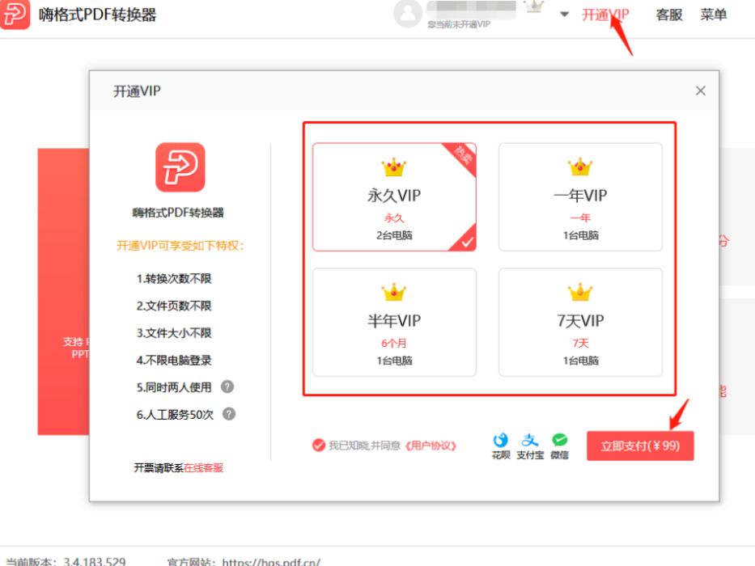Click the 立即支付(¥99) button

[x=640, y=446]
